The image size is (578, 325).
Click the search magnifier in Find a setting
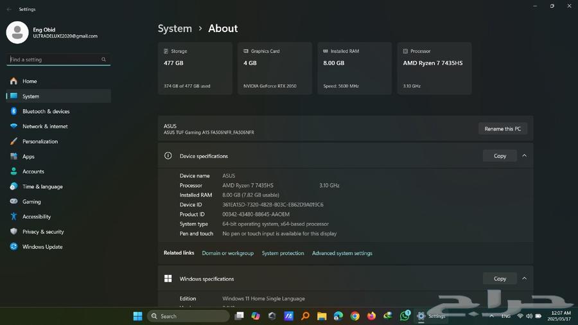(103, 59)
